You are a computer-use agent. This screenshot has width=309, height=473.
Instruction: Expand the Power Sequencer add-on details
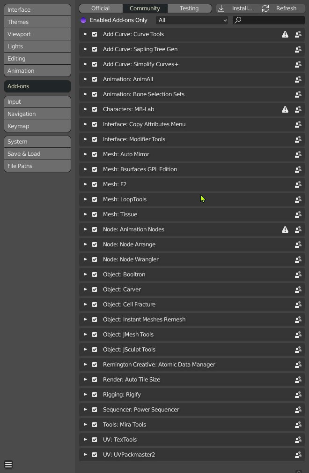point(86,409)
